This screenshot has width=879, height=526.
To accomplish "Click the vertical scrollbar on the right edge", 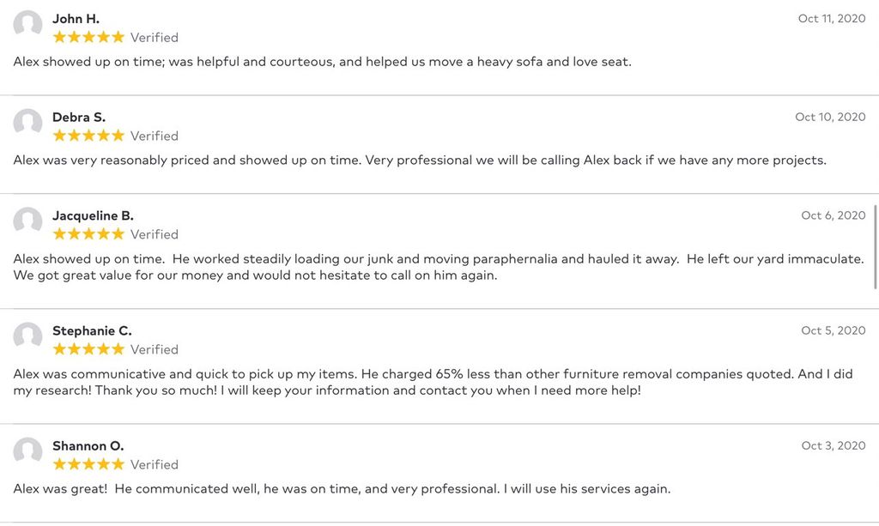I will coord(876,247).
